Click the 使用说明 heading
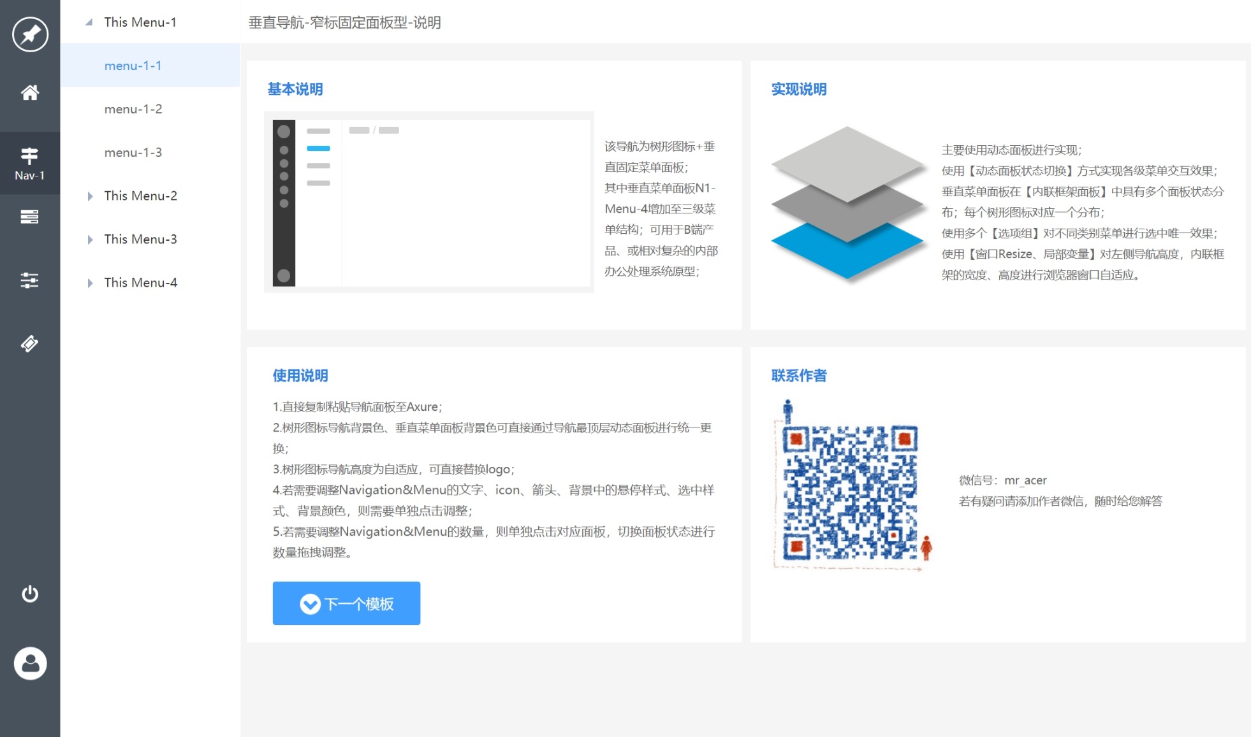Viewport: 1251px width, 737px height. (x=300, y=376)
